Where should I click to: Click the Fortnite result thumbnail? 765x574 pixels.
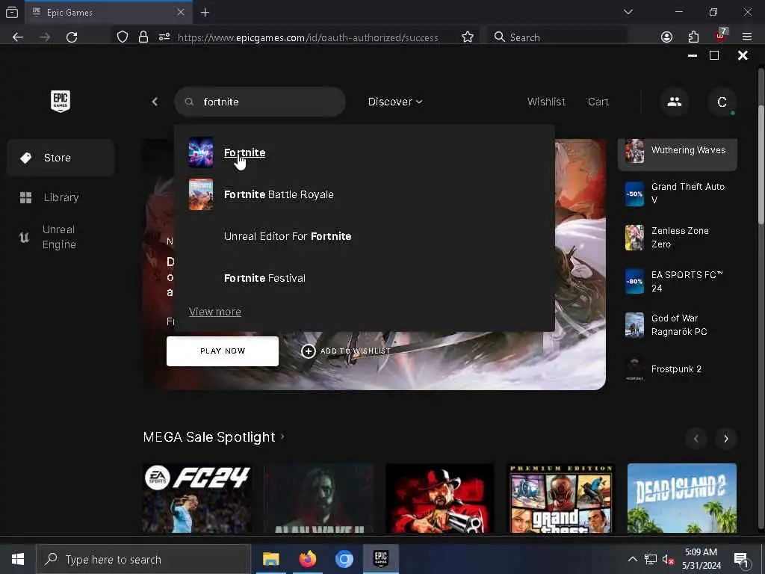pyautogui.click(x=201, y=152)
